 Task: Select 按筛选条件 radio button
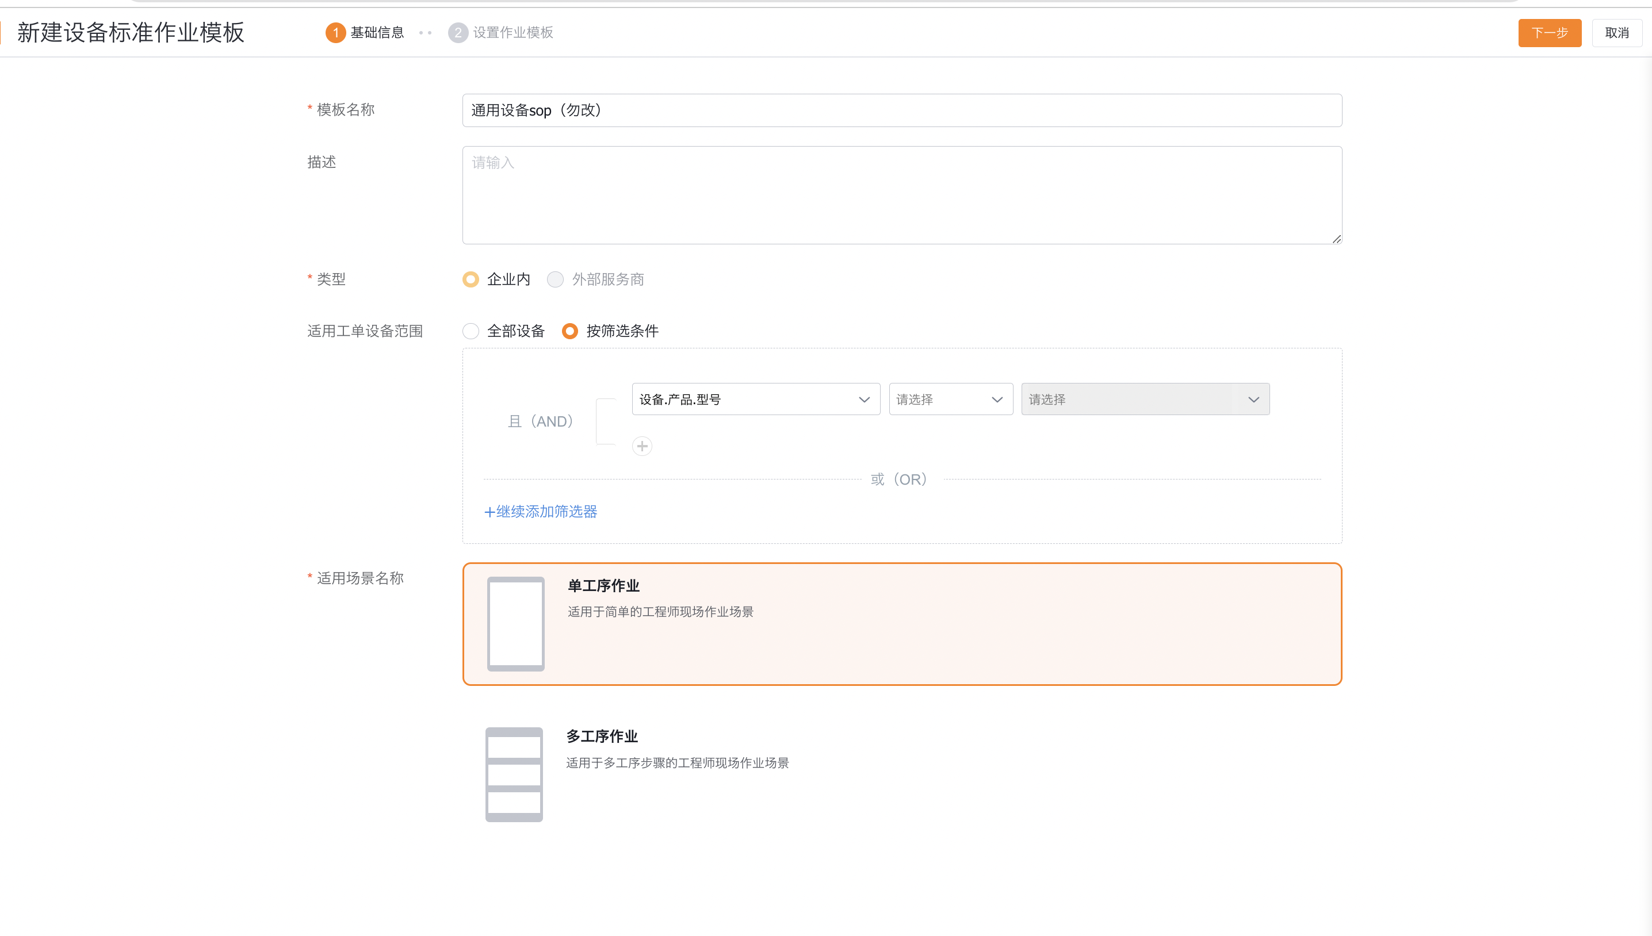569,331
